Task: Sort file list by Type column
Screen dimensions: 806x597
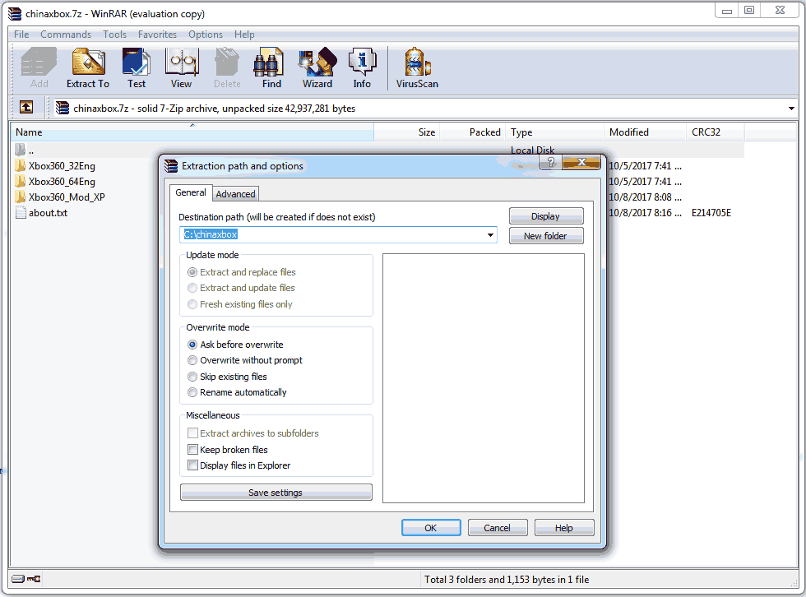Action: click(555, 132)
